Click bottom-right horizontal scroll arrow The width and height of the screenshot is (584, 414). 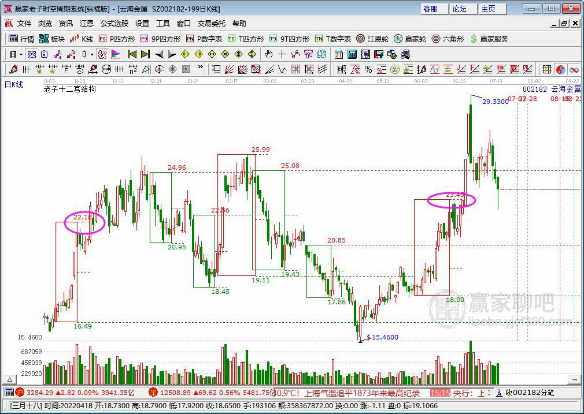coord(574,380)
